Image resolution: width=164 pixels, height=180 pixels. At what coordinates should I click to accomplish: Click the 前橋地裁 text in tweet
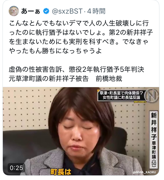(x=109, y=79)
